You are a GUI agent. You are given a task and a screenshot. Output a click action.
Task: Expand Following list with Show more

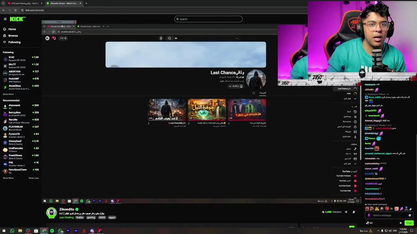[x=8, y=94]
